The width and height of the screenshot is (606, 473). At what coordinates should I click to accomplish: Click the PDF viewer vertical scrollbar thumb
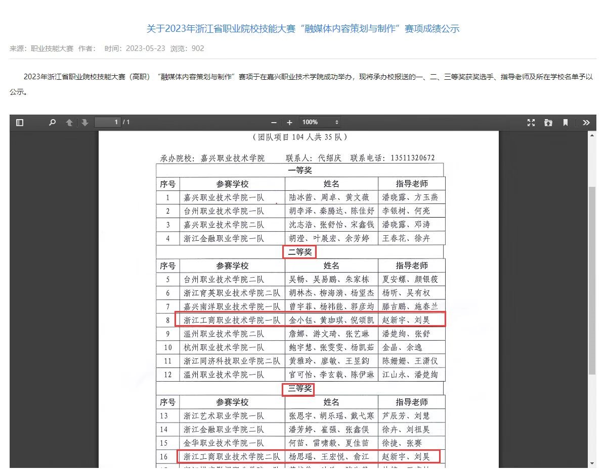click(x=592, y=281)
